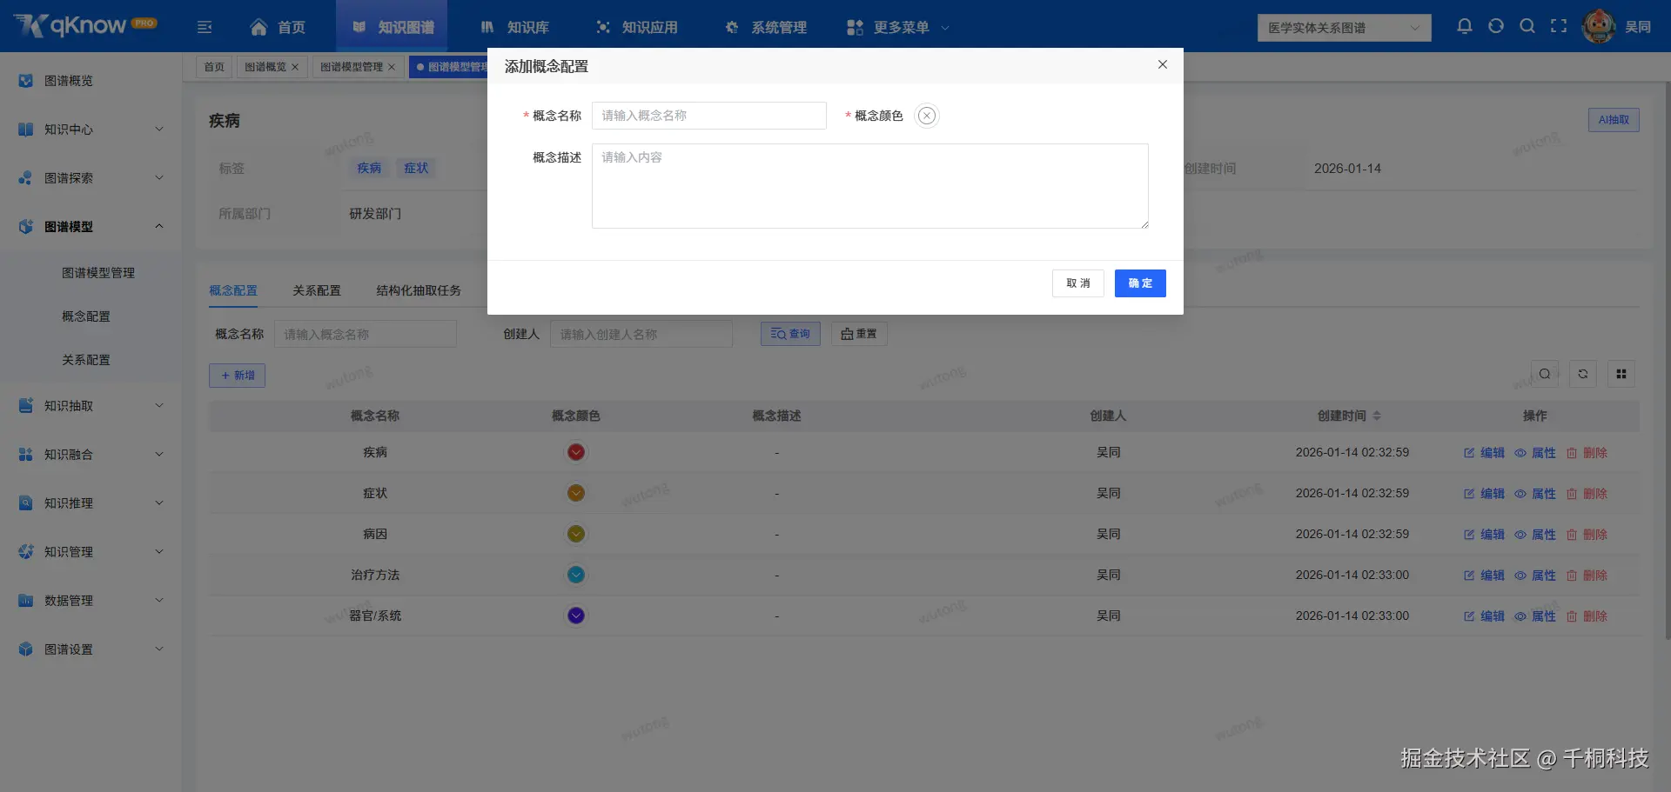
Task: Click the AI抽取 button
Action: (x=1614, y=120)
